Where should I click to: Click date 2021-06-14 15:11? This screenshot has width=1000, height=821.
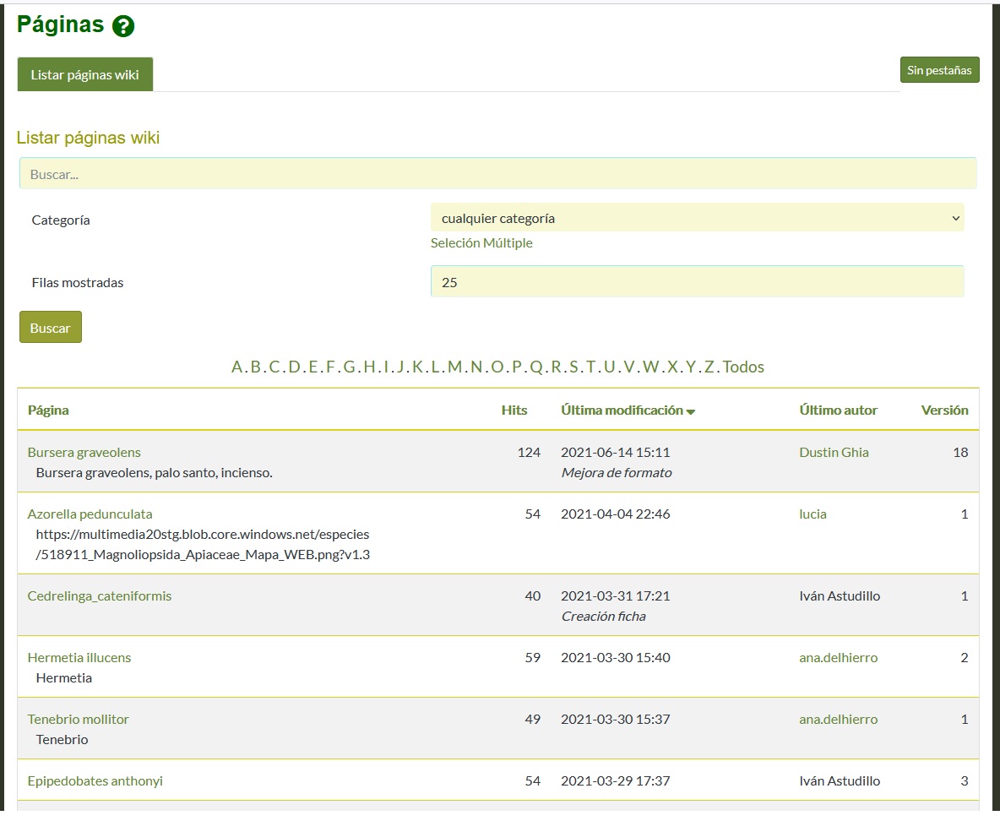[x=616, y=452]
